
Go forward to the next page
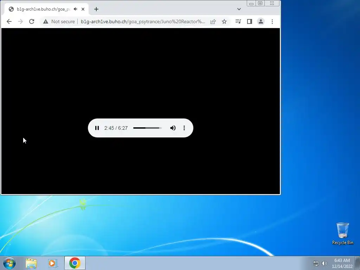(x=20, y=21)
